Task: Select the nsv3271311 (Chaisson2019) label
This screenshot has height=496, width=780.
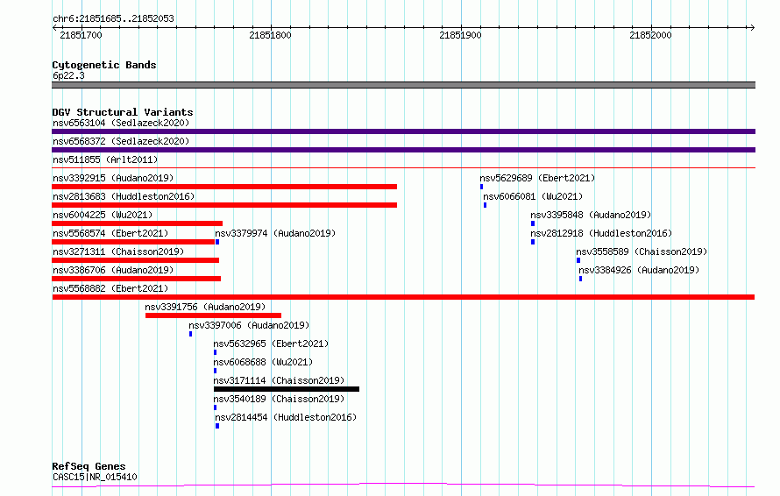Action: click(x=118, y=252)
